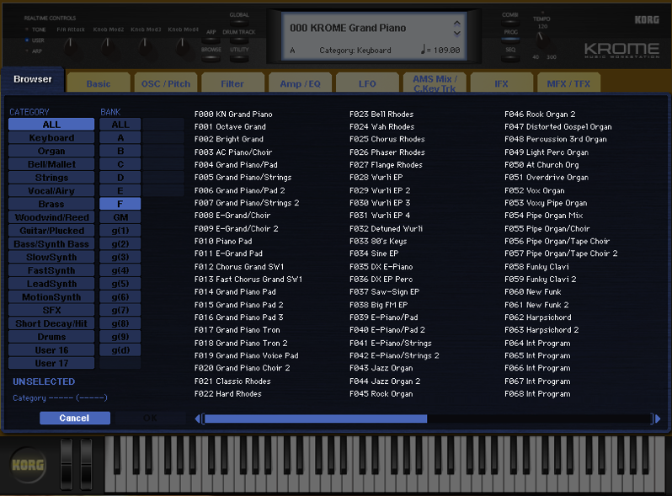Filter by Drums category
The image size is (672, 496).
pos(51,337)
